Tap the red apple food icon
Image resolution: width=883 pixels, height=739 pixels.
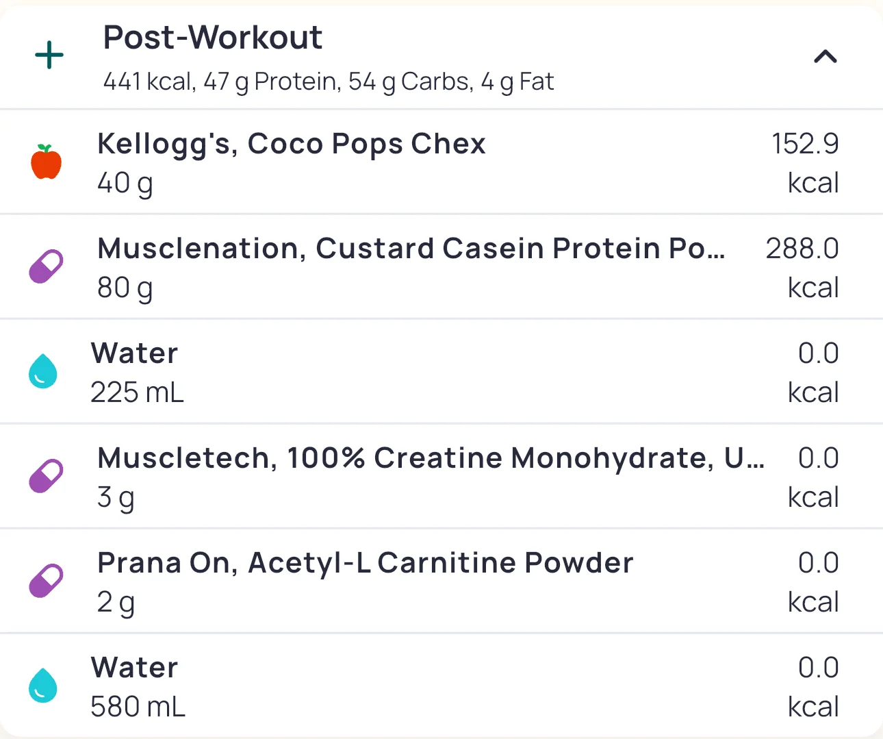47,162
